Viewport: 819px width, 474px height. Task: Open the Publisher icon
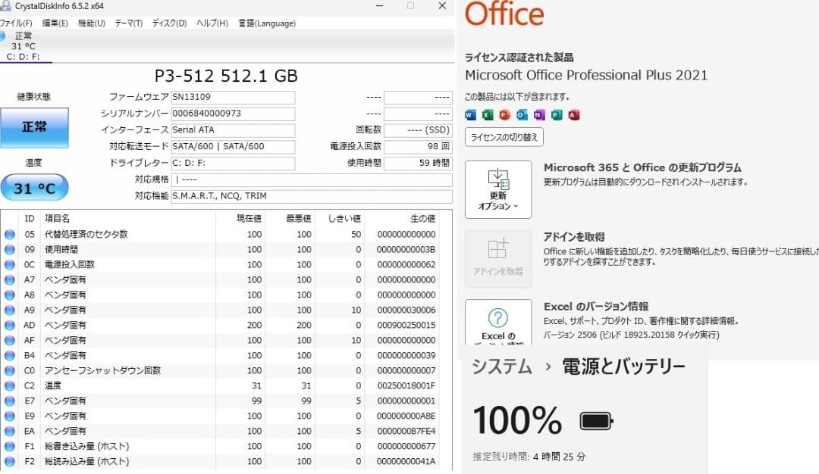click(x=557, y=115)
